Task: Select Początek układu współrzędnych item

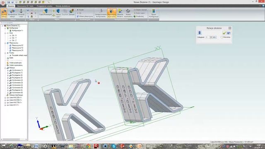Action: (x=19, y=55)
